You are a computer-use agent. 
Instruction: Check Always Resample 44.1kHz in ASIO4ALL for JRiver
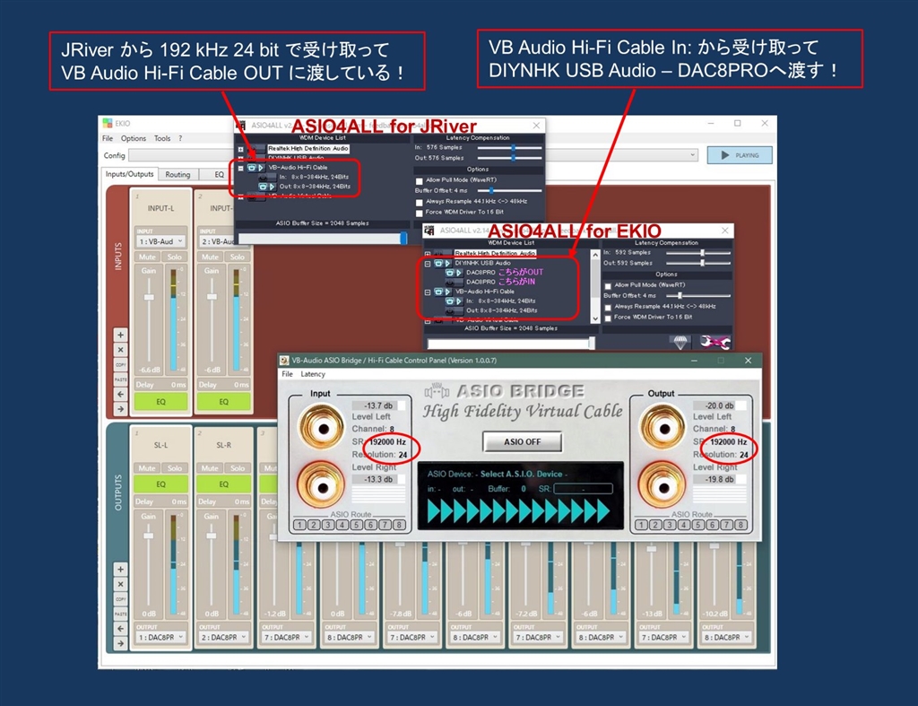pyautogui.click(x=420, y=202)
